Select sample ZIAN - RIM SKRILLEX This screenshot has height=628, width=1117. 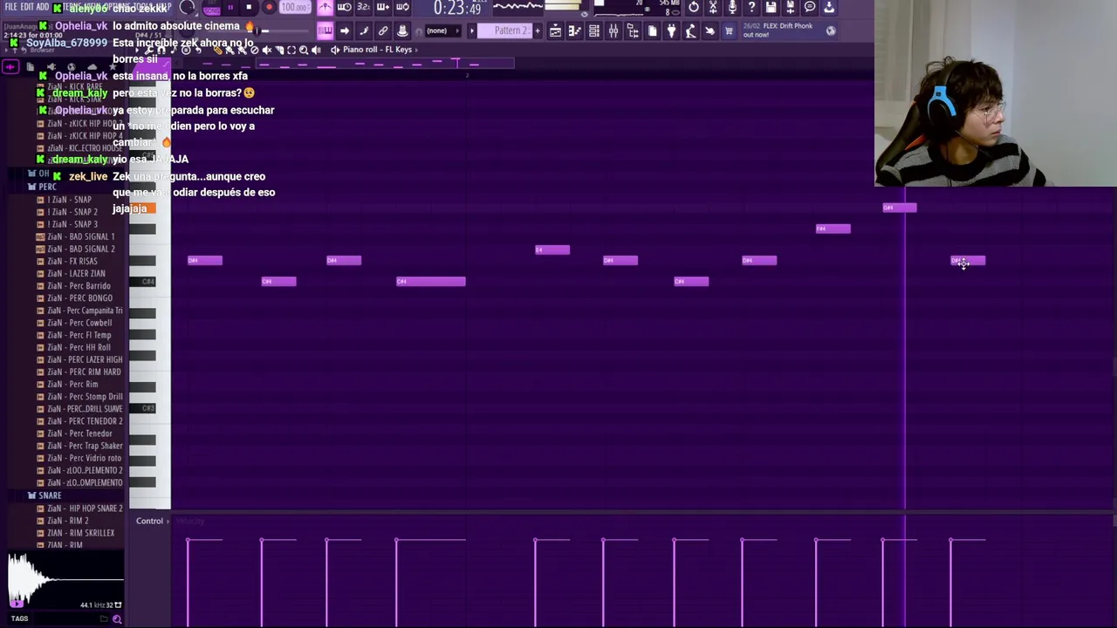[80, 533]
